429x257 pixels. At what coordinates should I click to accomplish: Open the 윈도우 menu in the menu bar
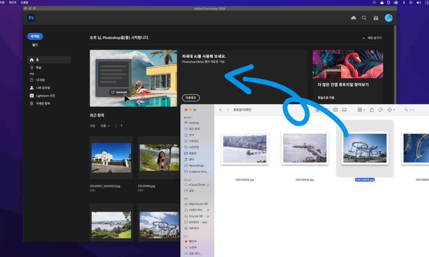(12, 3)
